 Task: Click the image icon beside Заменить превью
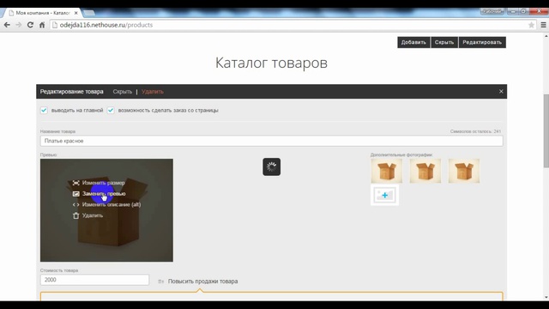76,194
